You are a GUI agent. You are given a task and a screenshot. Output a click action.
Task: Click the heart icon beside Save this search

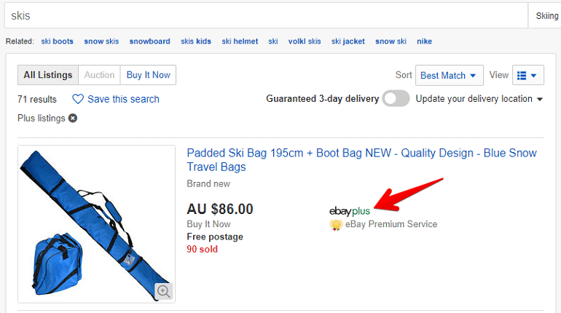click(x=78, y=99)
